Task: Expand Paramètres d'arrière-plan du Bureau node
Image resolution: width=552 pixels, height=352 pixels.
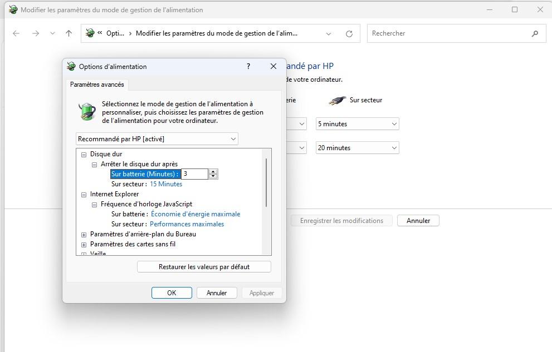Action: (x=84, y=235)
